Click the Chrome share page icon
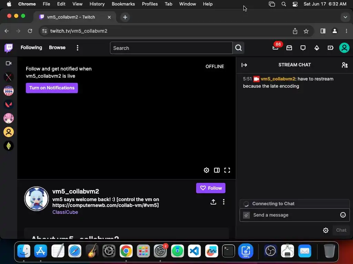The height and width of the screenshot is (264, 353). 295,31
